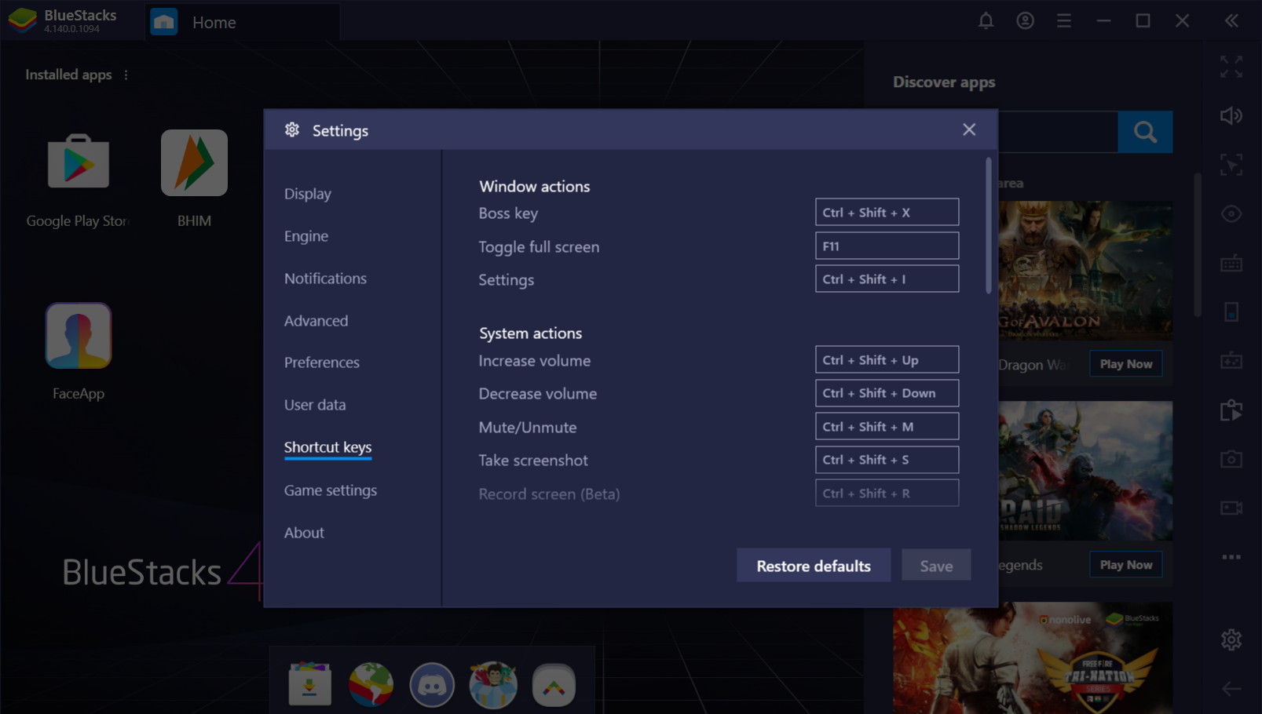The height and width of the screenshot is (714, 1262).
Task: Edit the Settings shortcut field
Action: [887, 279]
